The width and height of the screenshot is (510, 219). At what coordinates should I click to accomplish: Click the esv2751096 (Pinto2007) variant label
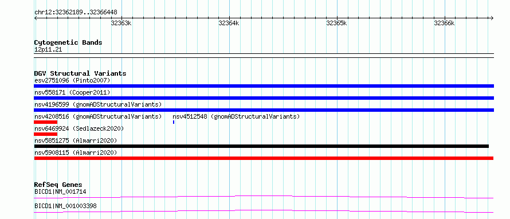[x=72, y=80]
